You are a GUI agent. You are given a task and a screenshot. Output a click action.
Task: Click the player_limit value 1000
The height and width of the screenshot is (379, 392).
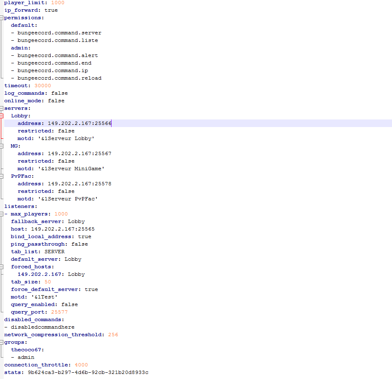coord(58,3)
